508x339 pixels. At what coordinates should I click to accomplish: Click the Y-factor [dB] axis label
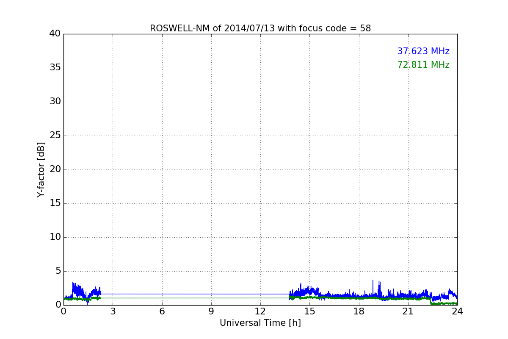point(41,169)
